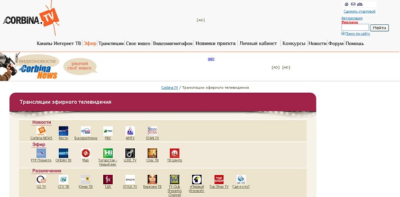Go to the Форум menu item
The image size is (400, 197).
tap(336, 43)
